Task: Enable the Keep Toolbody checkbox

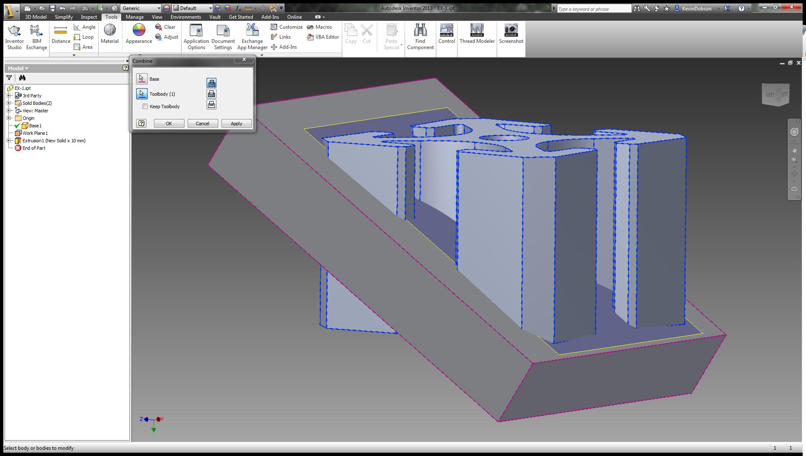Action: tap(145, 107)
